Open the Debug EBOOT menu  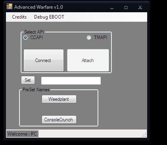pyautogui.click(x=49, y=17)
